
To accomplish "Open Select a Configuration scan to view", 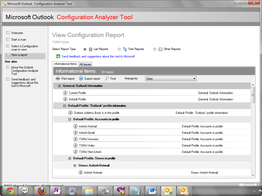I will (x=24, y=48).
